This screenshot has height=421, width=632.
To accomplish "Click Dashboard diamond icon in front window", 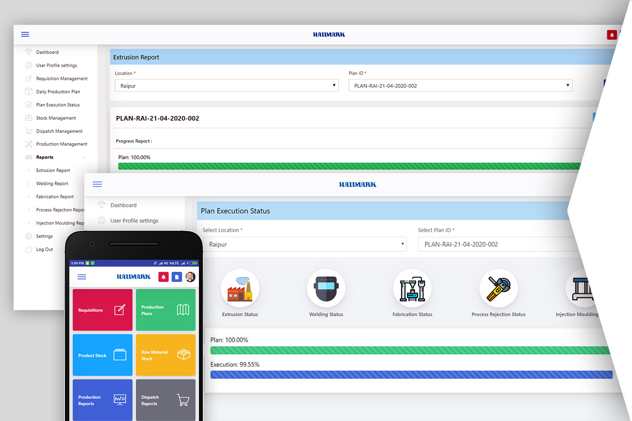I will coord(102,205).
